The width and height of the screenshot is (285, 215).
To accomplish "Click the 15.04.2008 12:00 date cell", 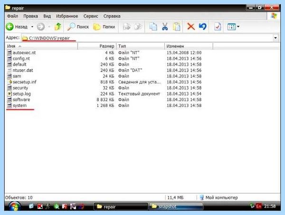I will [184, 53].
